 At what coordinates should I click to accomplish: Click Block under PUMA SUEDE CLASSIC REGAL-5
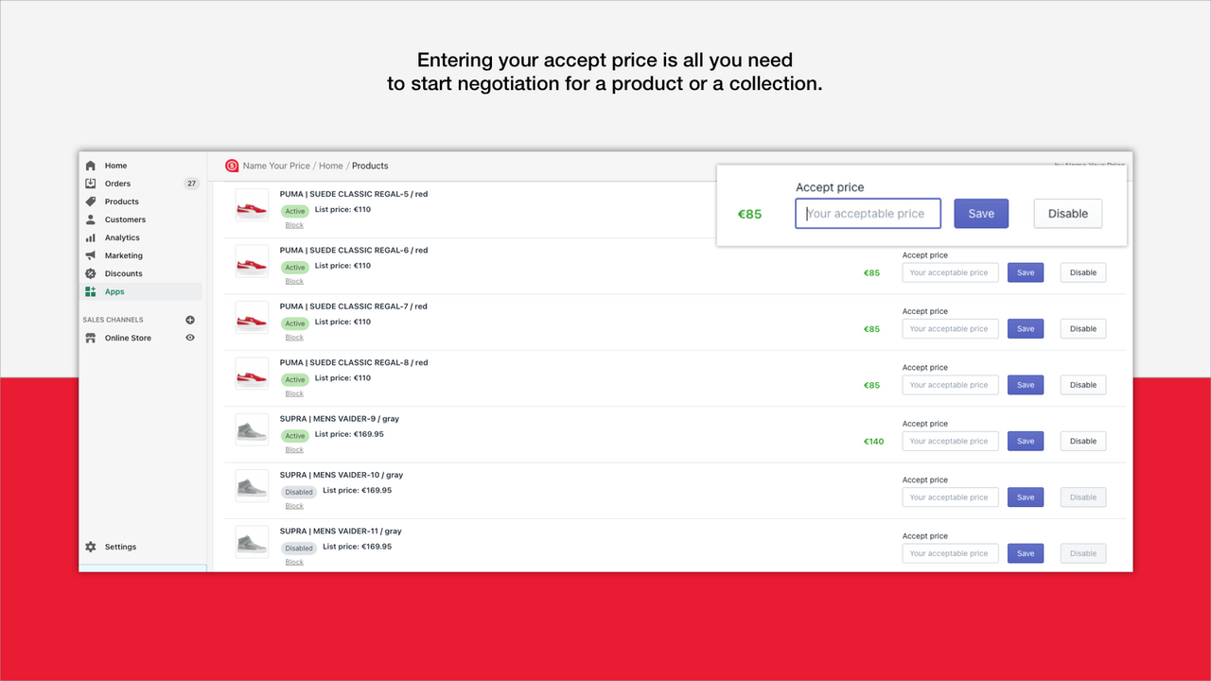pyautogui.click(x=294, y=224)
